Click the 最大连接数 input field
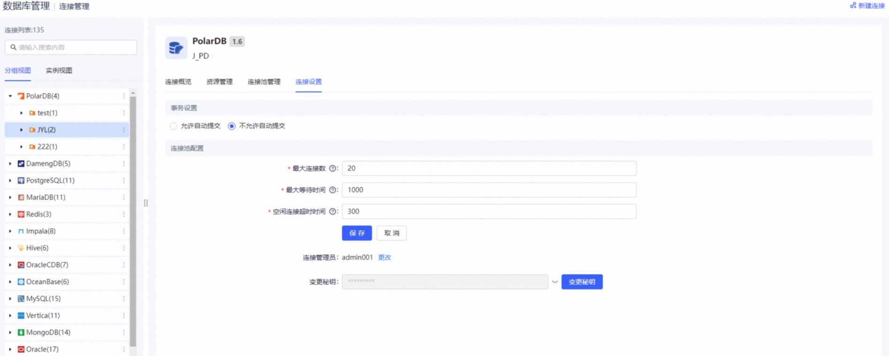Image resolution: width=889 pixels, height=356 pixels. click(x=489, y=168)
